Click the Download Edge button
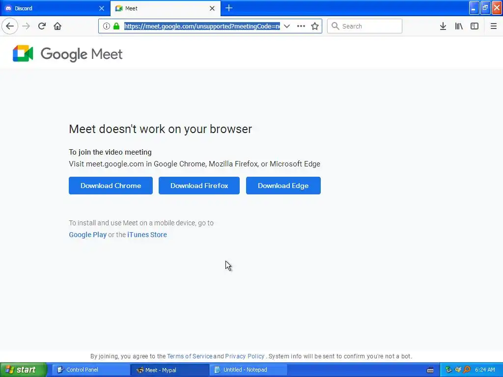 pyautogui.click(x=283, y=186)
